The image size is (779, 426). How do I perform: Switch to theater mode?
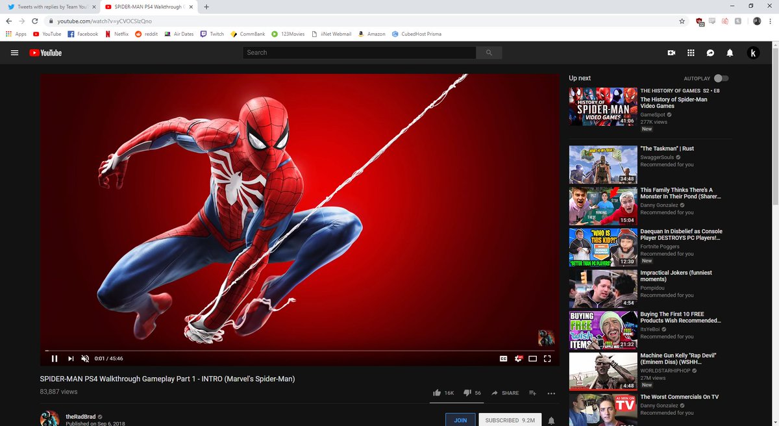[533, 358]
